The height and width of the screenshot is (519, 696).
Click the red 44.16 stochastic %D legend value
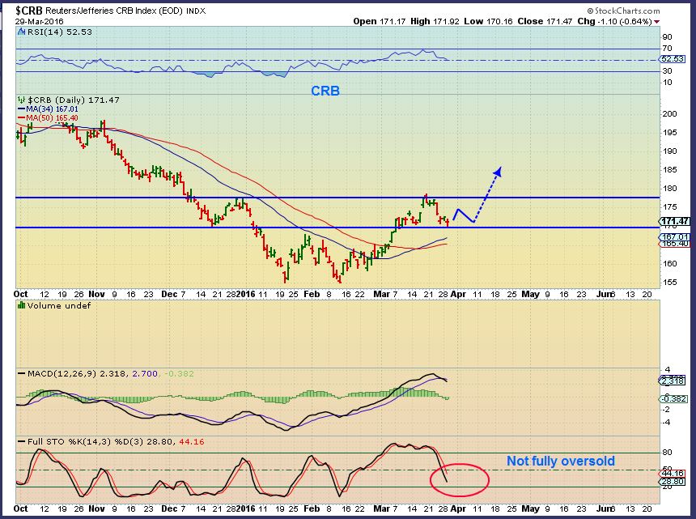191,441
